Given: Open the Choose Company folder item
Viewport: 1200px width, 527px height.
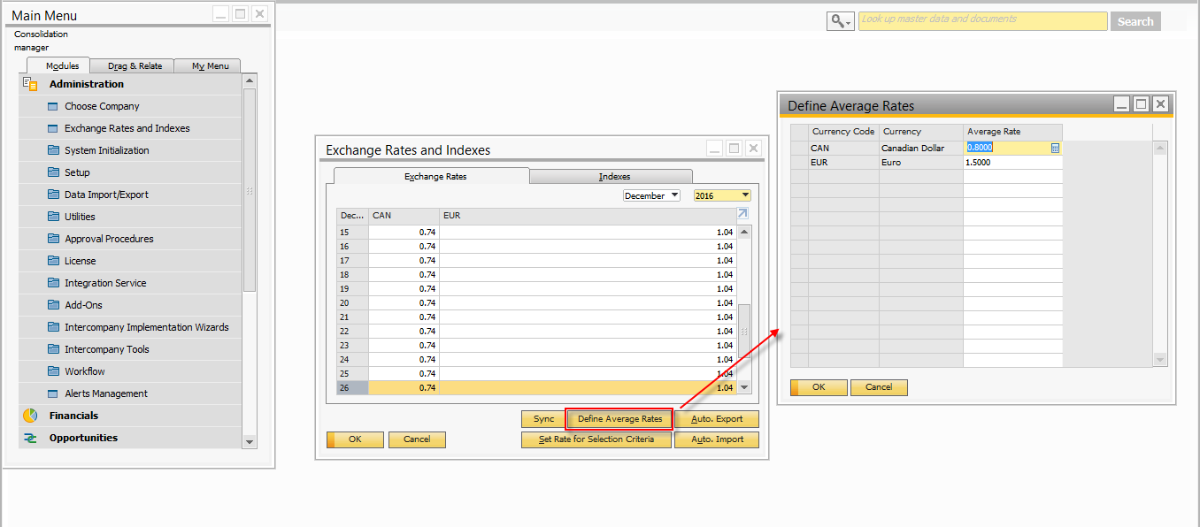Looking at the screenshot, I should [102, 106].
